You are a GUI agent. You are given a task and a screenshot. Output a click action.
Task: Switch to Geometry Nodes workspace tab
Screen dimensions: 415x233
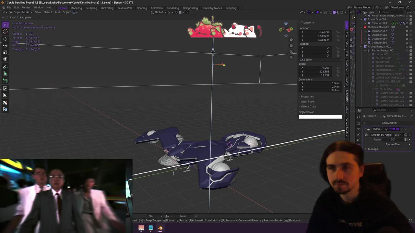point(212,8)
